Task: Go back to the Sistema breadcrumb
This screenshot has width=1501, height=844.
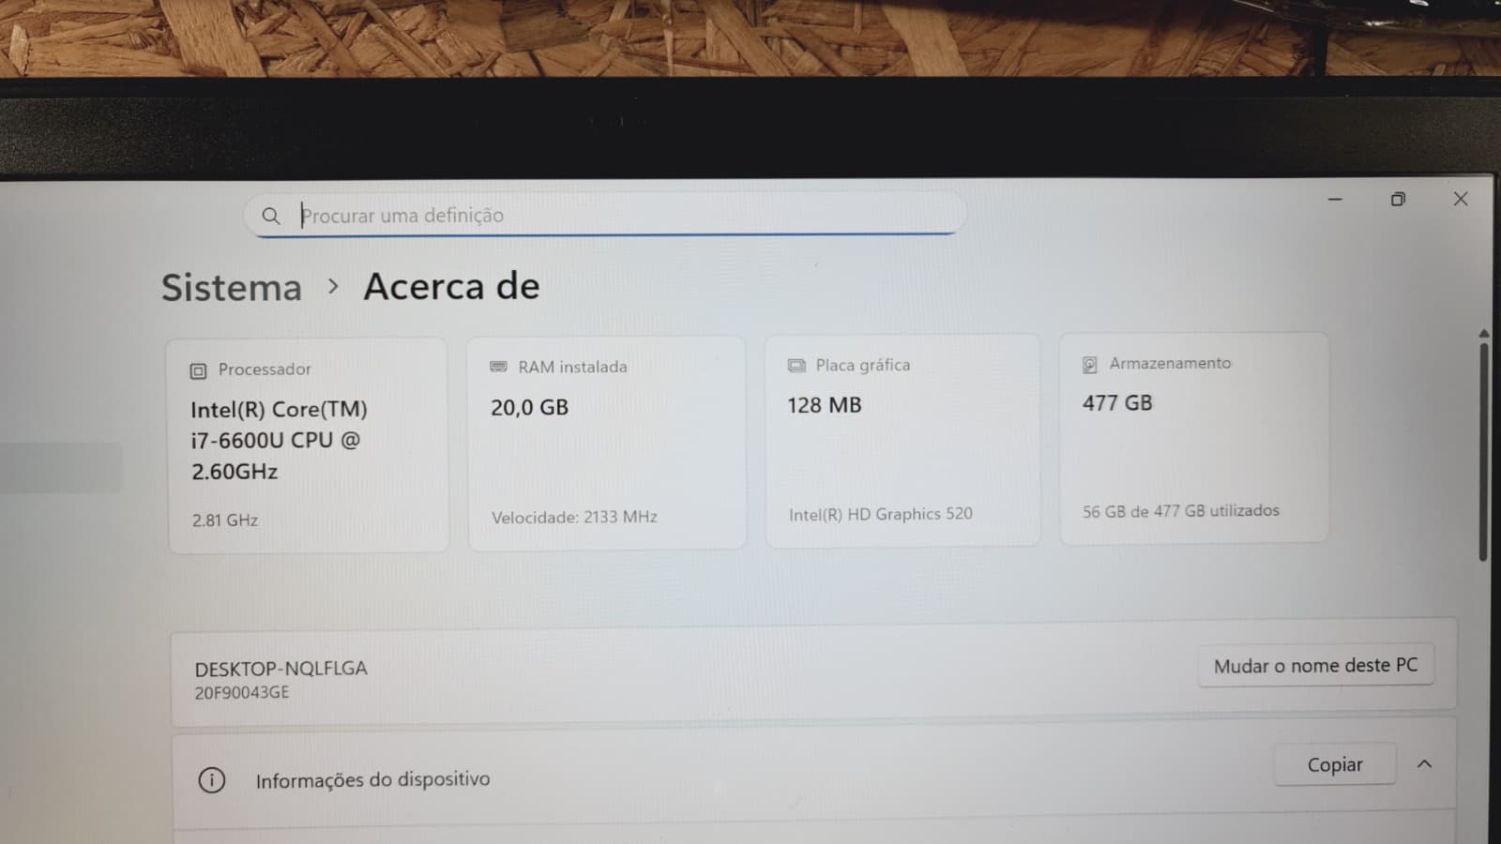Action: click(232, 287)
